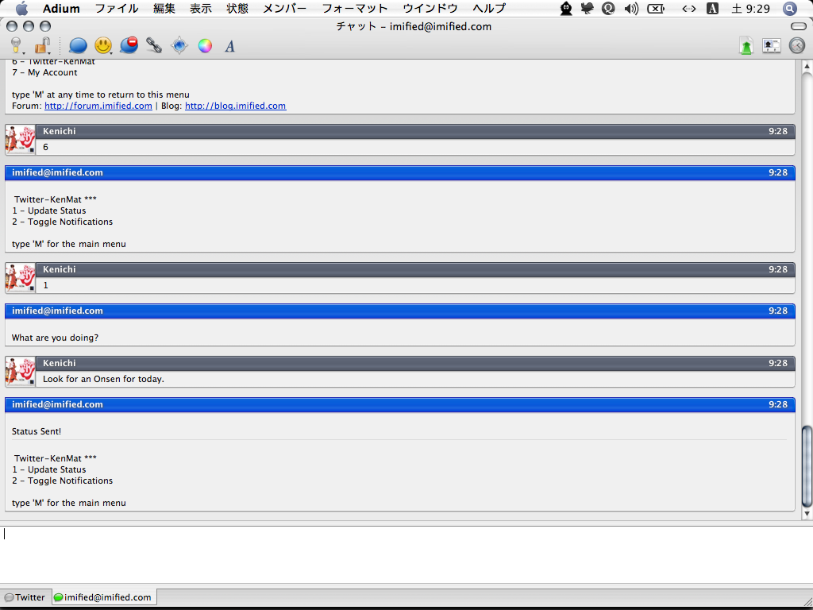Click the alien head menu bar icon
Screen dimensions: 813x610
(565, 8)
